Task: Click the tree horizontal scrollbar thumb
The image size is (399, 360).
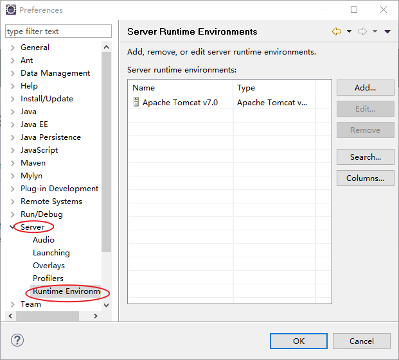Action: [48, 316]
